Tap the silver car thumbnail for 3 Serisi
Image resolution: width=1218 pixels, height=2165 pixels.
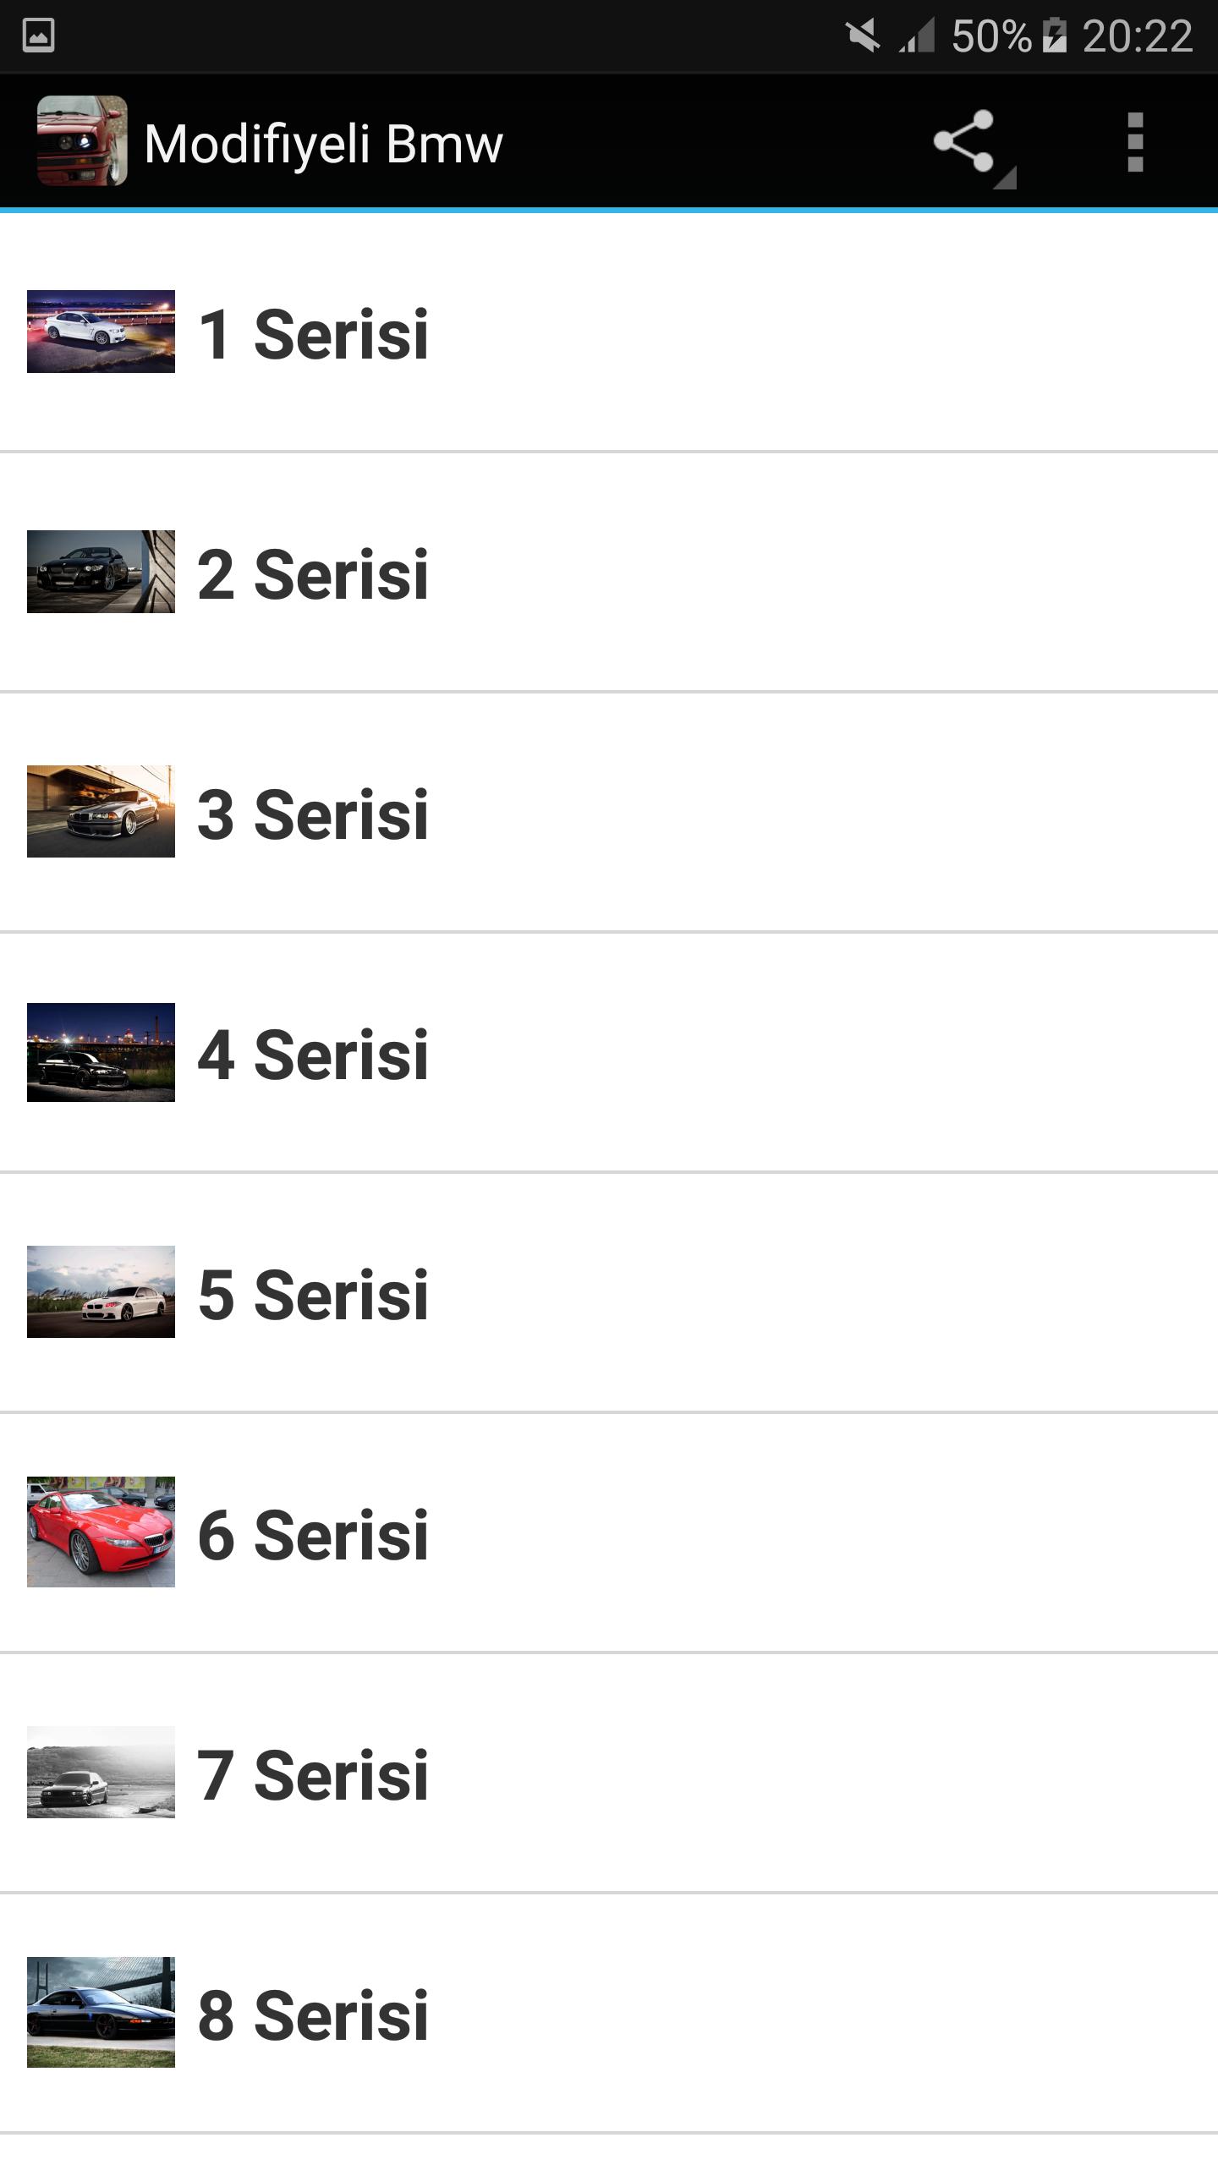101,812
